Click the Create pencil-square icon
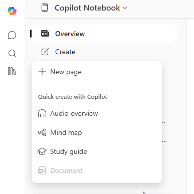Viewport: 194px width, 194px height. [45, 52]
